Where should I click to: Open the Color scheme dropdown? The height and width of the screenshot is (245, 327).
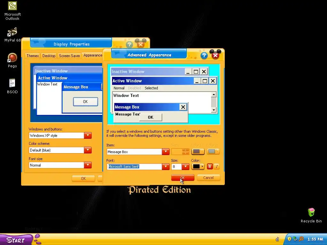coord(88,150)
